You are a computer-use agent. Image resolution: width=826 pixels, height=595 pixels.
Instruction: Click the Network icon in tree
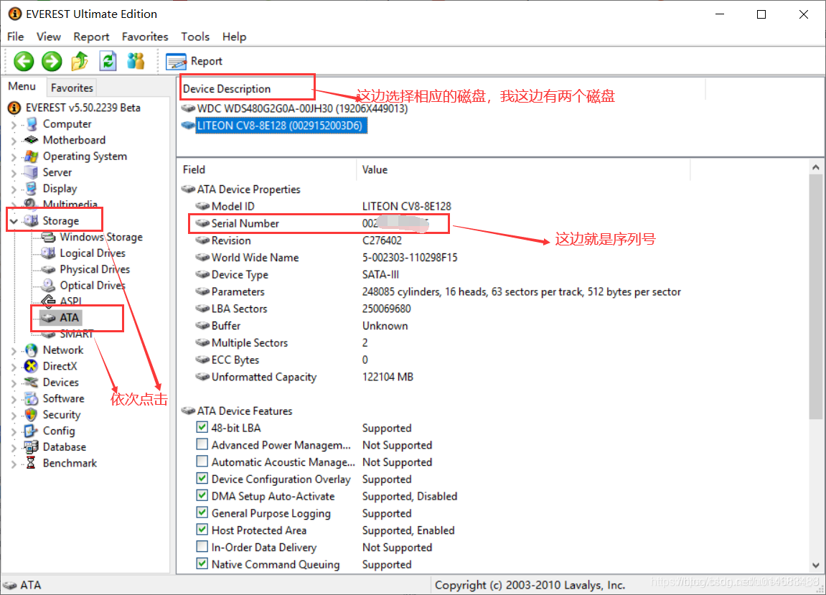tap(32, 350)
